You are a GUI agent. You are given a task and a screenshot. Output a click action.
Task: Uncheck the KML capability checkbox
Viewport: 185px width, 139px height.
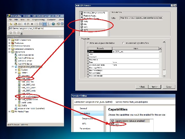pyautogui.click(x=82, y=24)
